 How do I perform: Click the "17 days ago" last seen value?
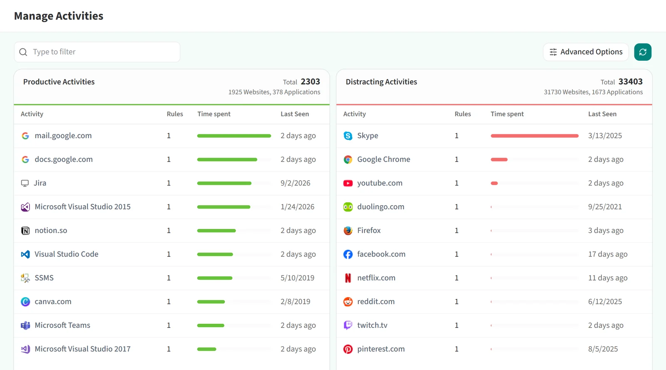[x=608, y=254]
